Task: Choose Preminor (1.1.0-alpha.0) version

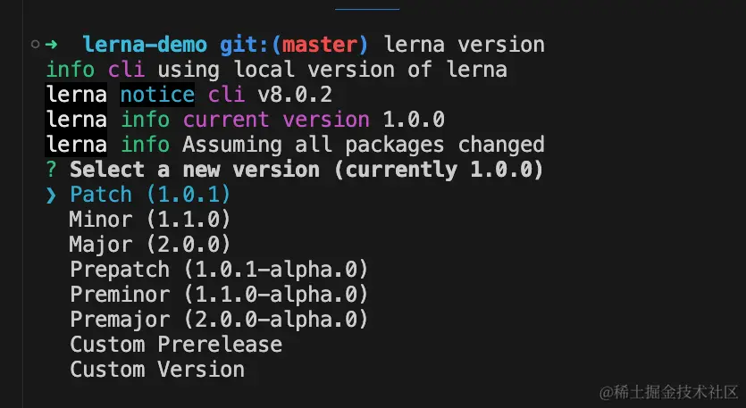Action: 219,295
